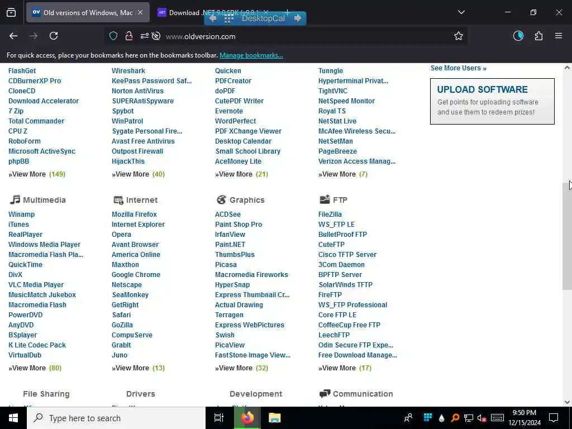The height and width of the screenshot is (429, 572).
Task: Click the muted volume tray icon
Action: (482, 418)
